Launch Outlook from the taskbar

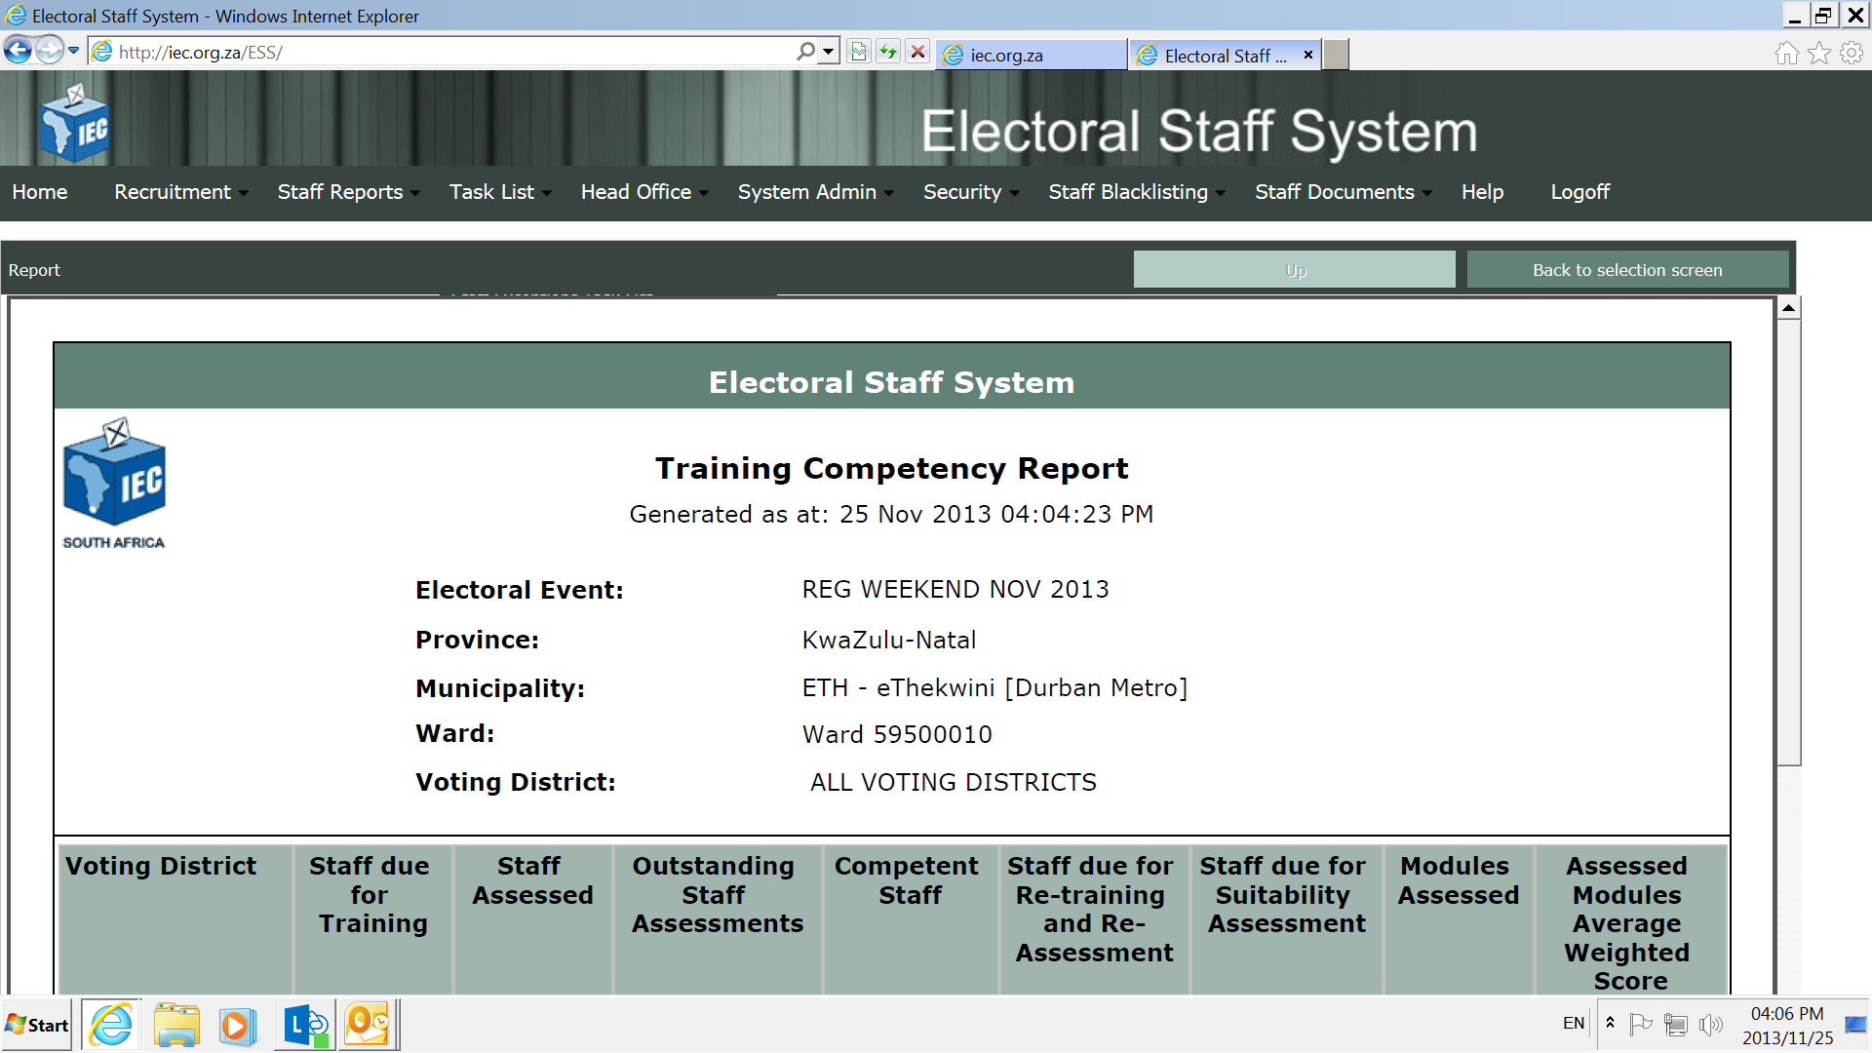tap(368, 1025)
